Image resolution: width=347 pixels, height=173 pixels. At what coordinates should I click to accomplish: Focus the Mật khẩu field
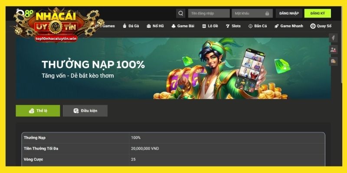click(x=252, y=13)
